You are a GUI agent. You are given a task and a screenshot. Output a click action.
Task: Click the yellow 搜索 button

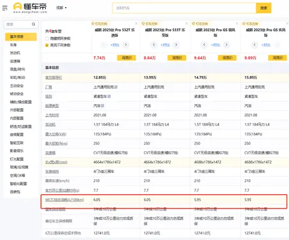(x=264, y=8)
